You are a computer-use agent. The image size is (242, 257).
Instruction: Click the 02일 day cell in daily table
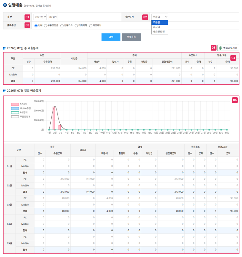click(x=9, y=186)
